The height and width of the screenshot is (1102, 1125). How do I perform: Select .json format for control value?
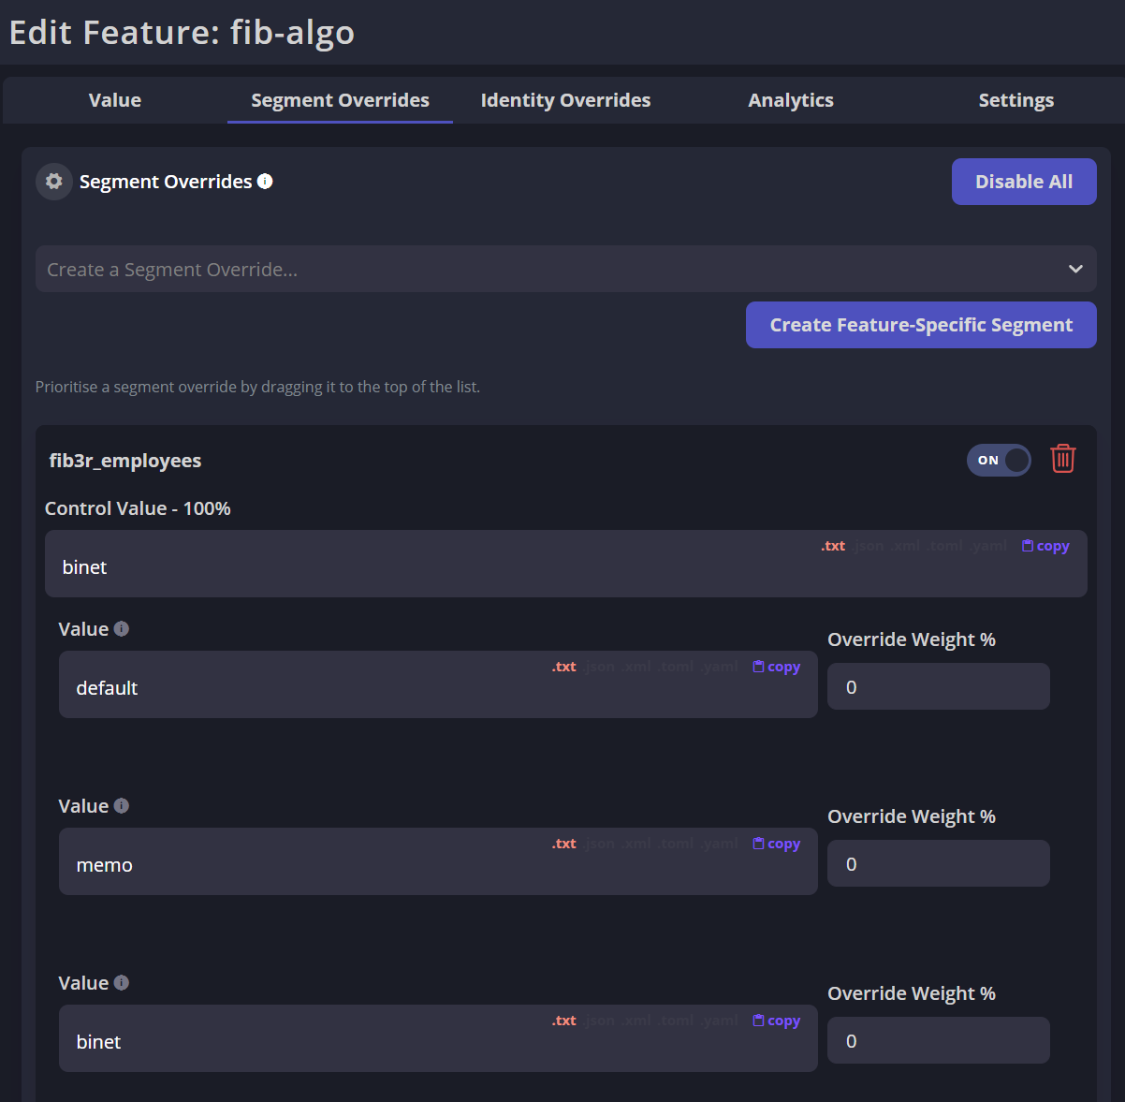click(x=869, y=546)
